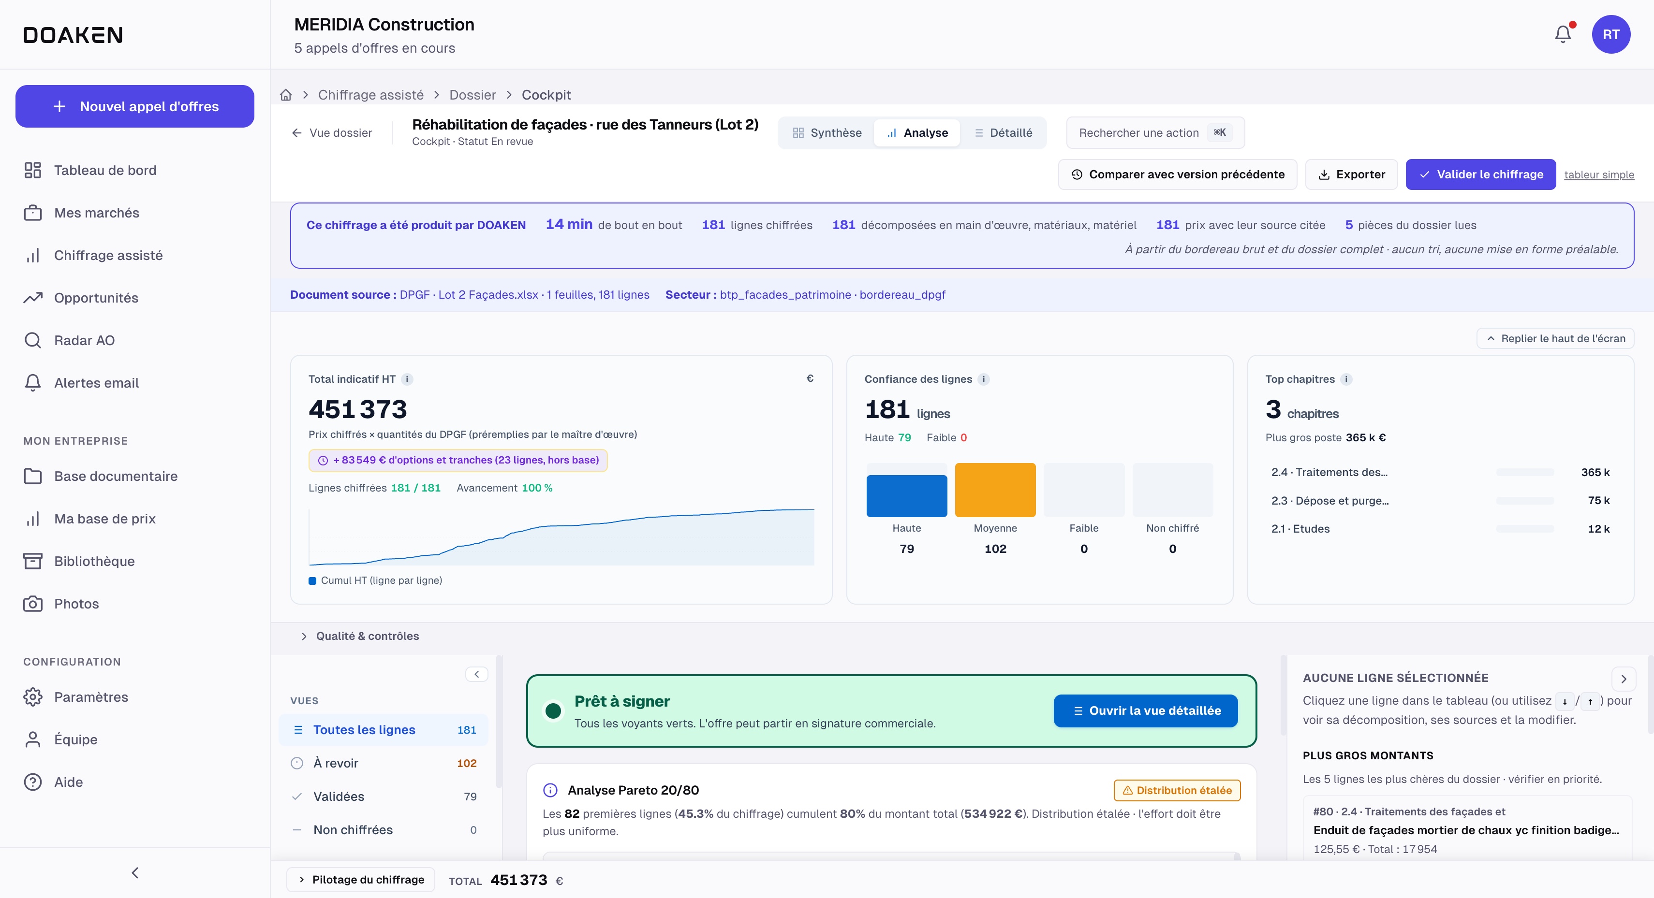1654x898 pixels.
Task: Open the 2.3 Dépose et purge… chapter row
Action: tap(1440, 501)
